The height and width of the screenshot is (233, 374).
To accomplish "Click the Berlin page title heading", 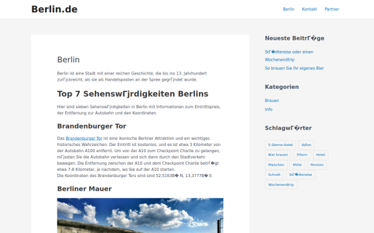I will pos(68,60).
